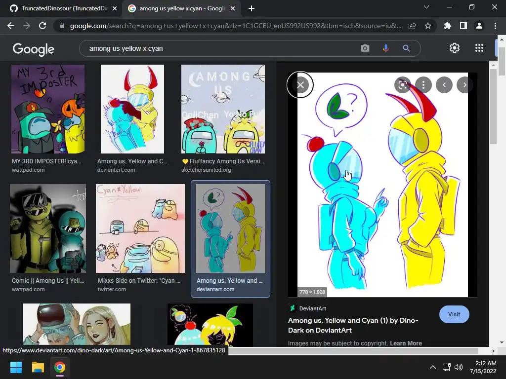Image resolution: width=506 pixels, height=379 pixels.
Task: Click the Google logo
Action: pyautogui.click(x=34, y=49)
